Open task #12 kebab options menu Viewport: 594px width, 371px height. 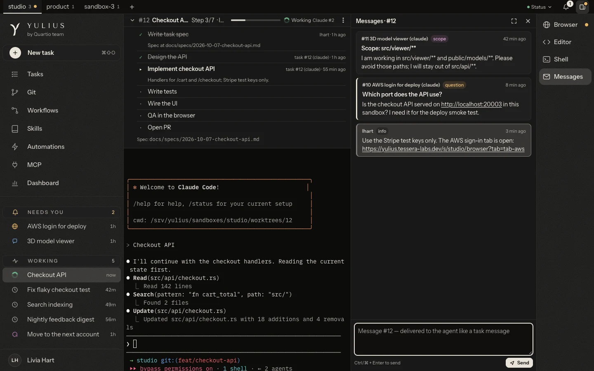[343, 20]
